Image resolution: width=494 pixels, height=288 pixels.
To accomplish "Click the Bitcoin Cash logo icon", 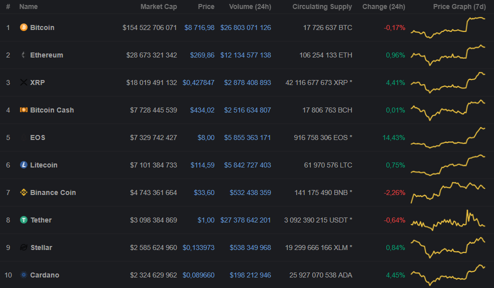I will 24,110.
